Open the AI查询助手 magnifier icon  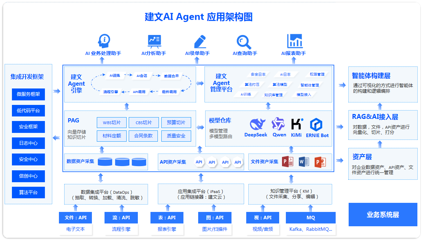pyautogui.click(x=244, y=42)
